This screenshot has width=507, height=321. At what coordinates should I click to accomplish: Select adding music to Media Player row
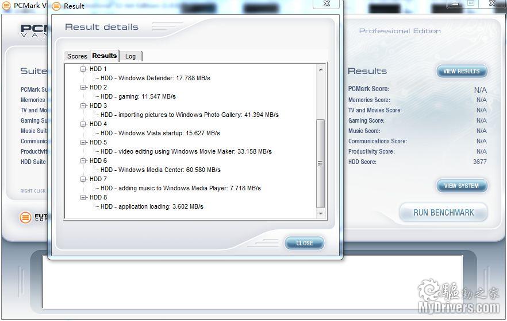[180, 188]
